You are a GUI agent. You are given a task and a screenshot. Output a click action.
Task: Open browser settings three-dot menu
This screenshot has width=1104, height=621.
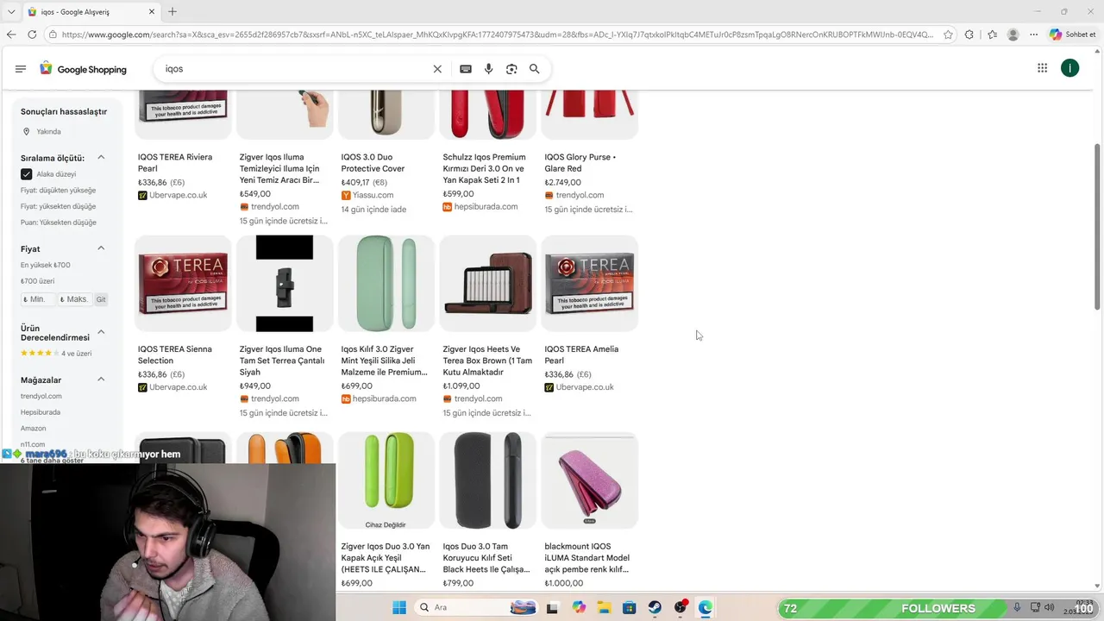(x=1033, y=34)
